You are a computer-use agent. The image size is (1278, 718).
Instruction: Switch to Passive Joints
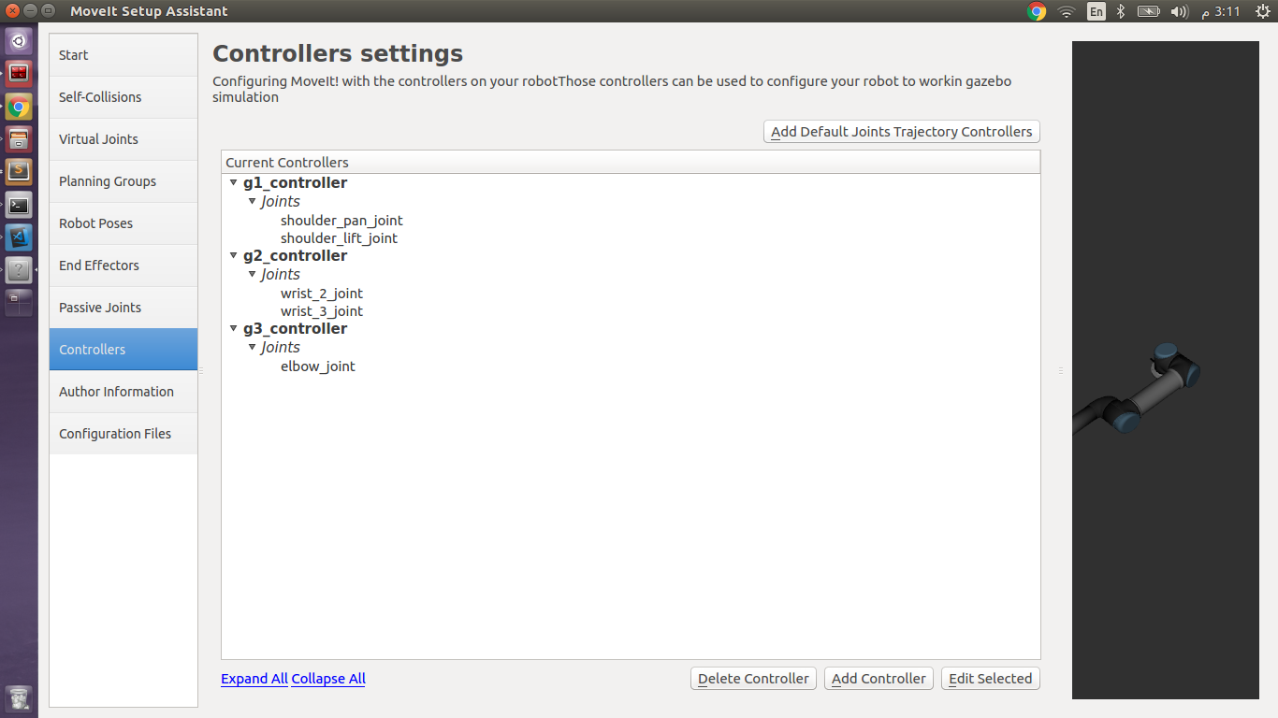tap(123, 308)
